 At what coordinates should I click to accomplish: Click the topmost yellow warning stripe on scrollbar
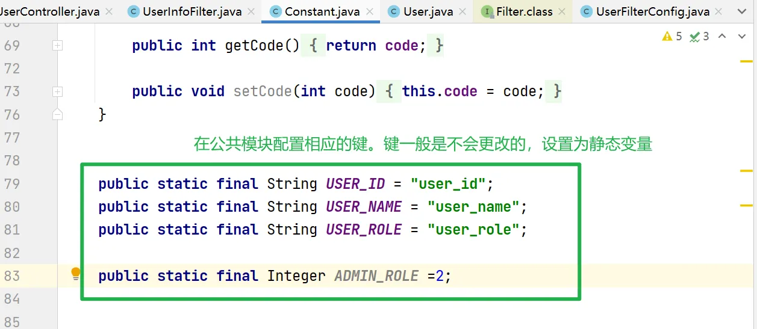click(746, 61)
